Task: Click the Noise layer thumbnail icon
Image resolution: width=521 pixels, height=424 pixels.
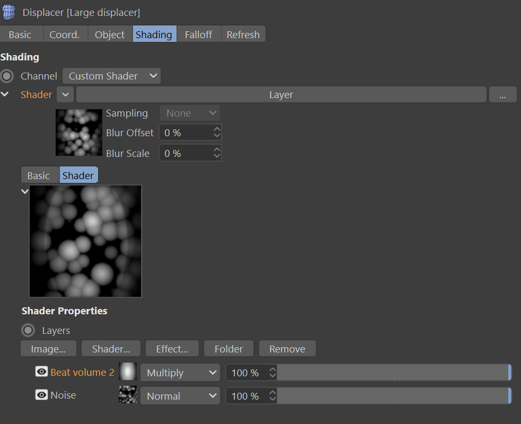Action: 128,395
